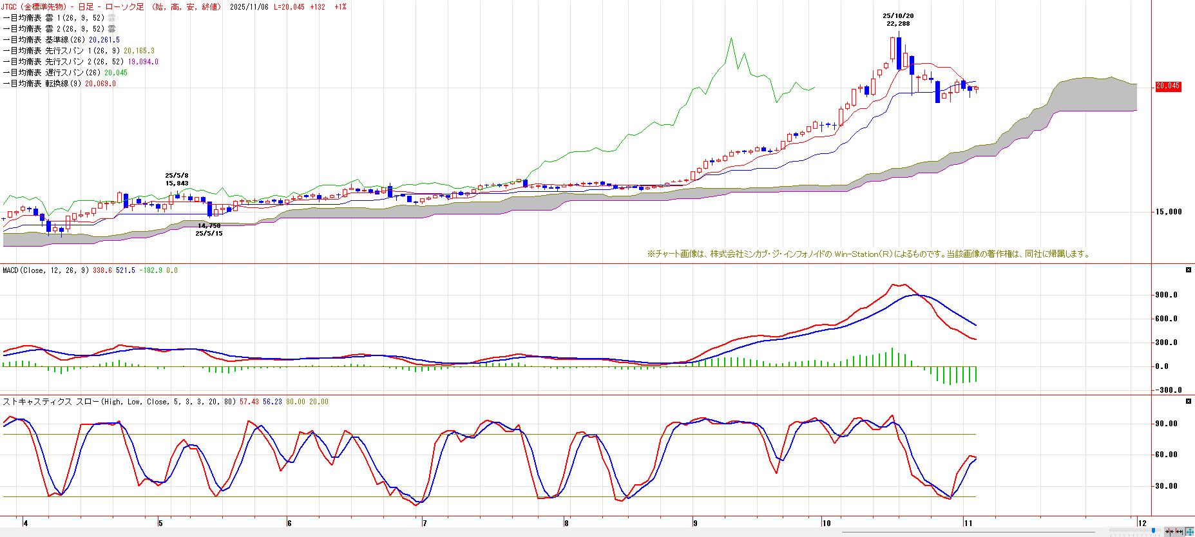Image resolution: width=1195 pixels, height=537 pixels.
Task: Click the 25/5/8 15,843 high annotation
Action: (177, 179)
